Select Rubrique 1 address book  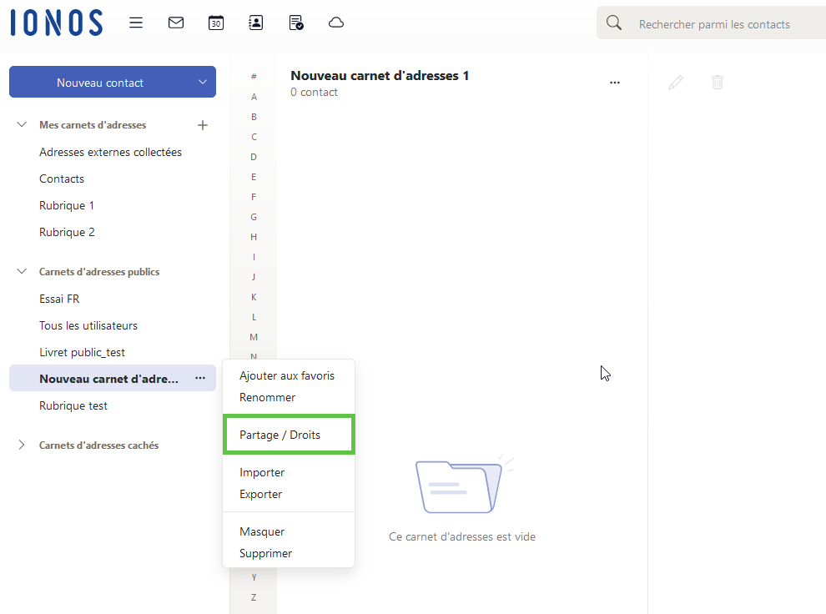[x=67, y=206]
